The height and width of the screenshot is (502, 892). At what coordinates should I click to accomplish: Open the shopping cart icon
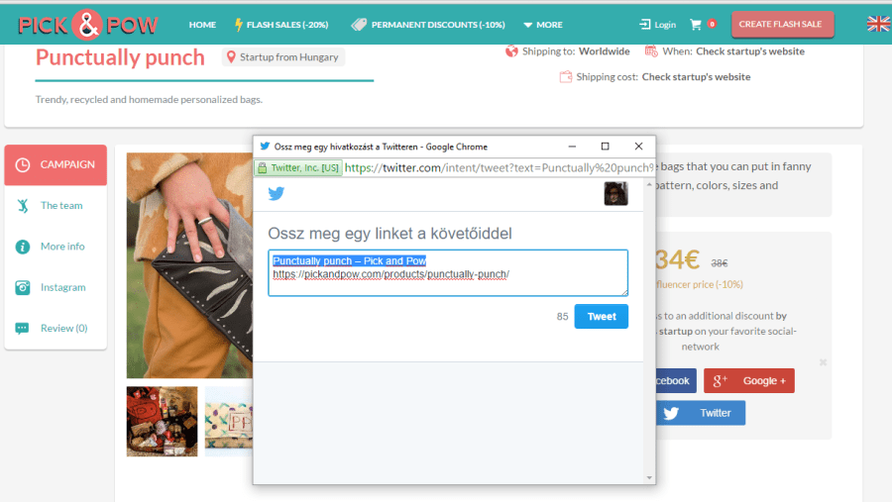pos(696,25)
